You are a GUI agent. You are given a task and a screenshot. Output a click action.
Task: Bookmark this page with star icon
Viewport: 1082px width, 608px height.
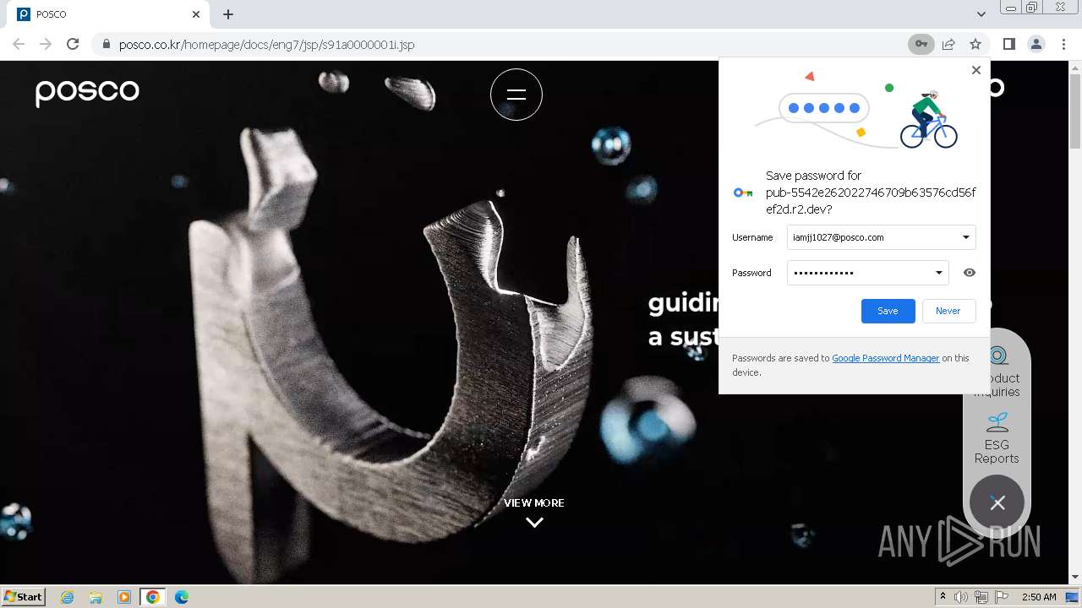click(x=975, y=44)
